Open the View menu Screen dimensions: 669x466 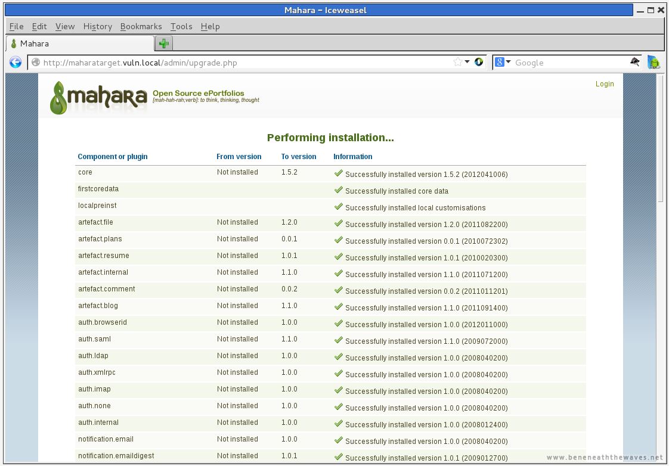(x=65, y=26)
